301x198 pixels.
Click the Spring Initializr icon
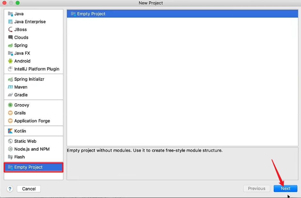click(10, 79)
